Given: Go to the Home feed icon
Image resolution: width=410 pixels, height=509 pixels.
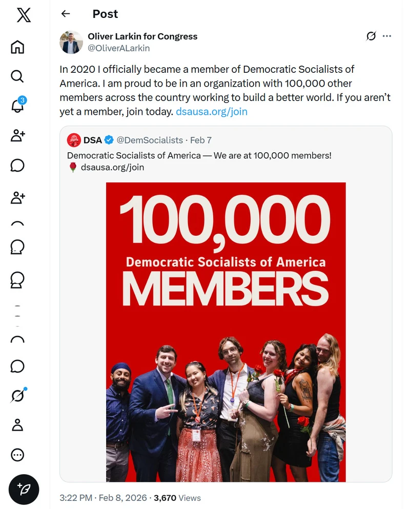Looking at the screenshot, I should point(17,47).
